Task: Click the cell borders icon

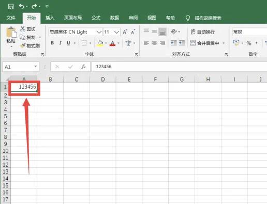Action: pyautogui.click(x=84, y=43)
